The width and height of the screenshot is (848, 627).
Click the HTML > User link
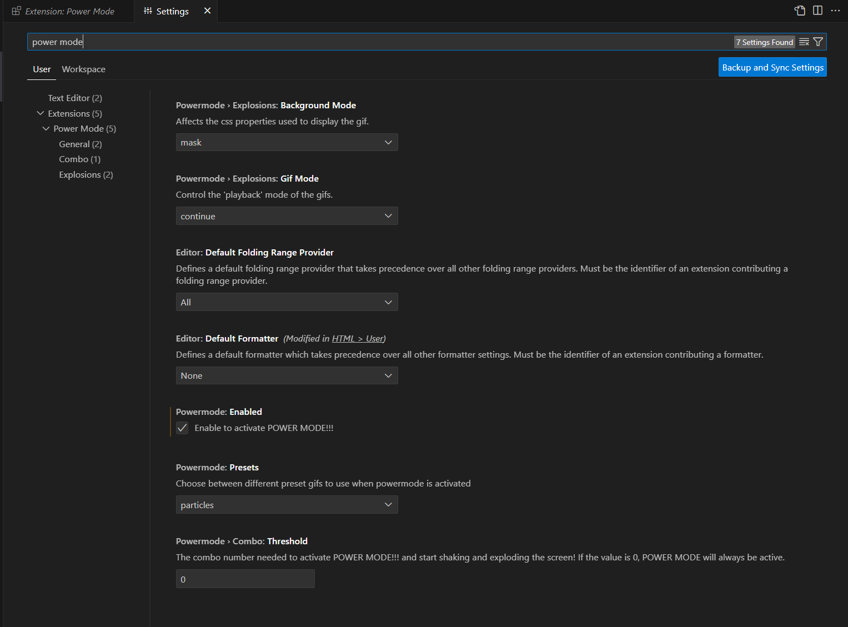358,339
